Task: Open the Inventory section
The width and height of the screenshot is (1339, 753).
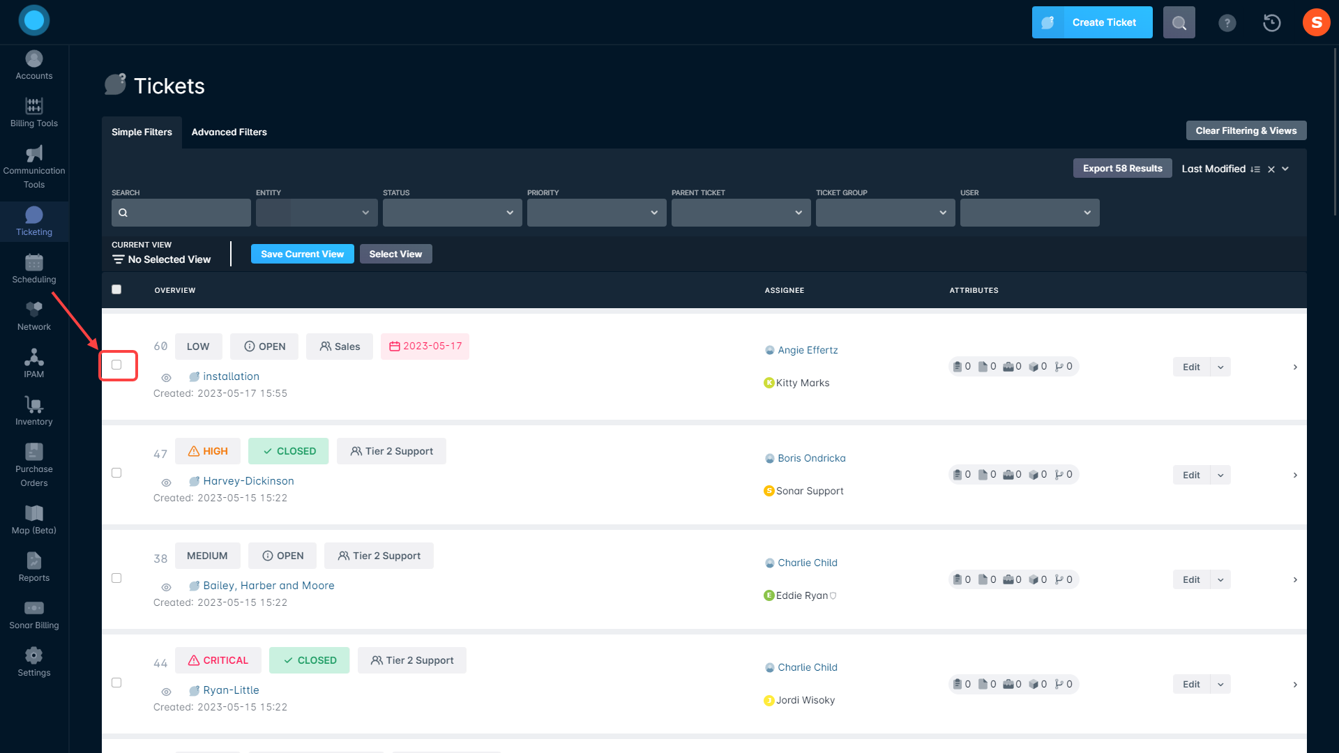Action: (x=34, y=411)
